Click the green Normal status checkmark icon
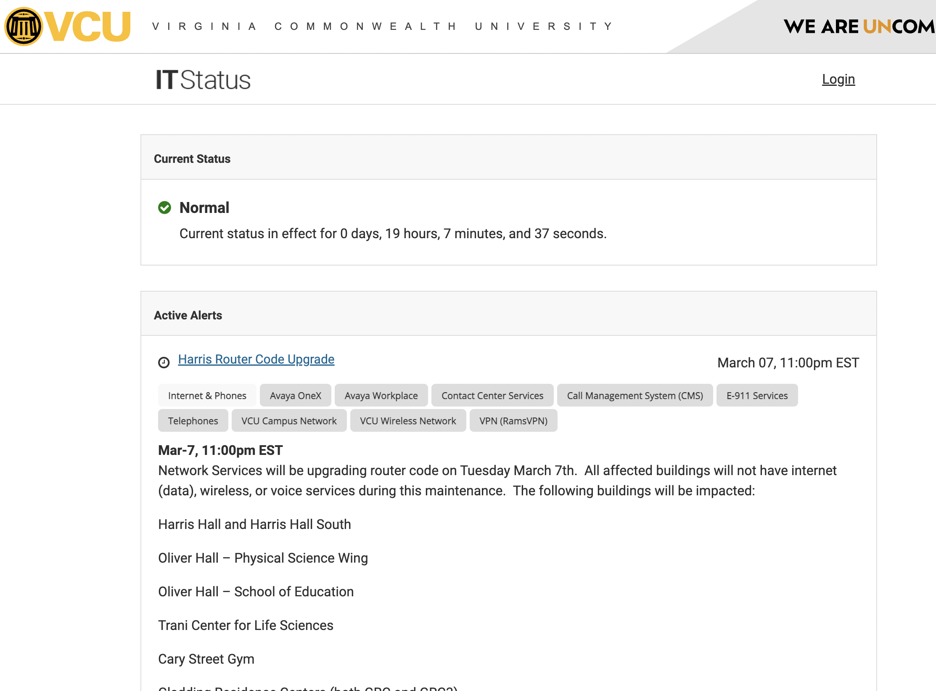 click(x=164, y=207)
